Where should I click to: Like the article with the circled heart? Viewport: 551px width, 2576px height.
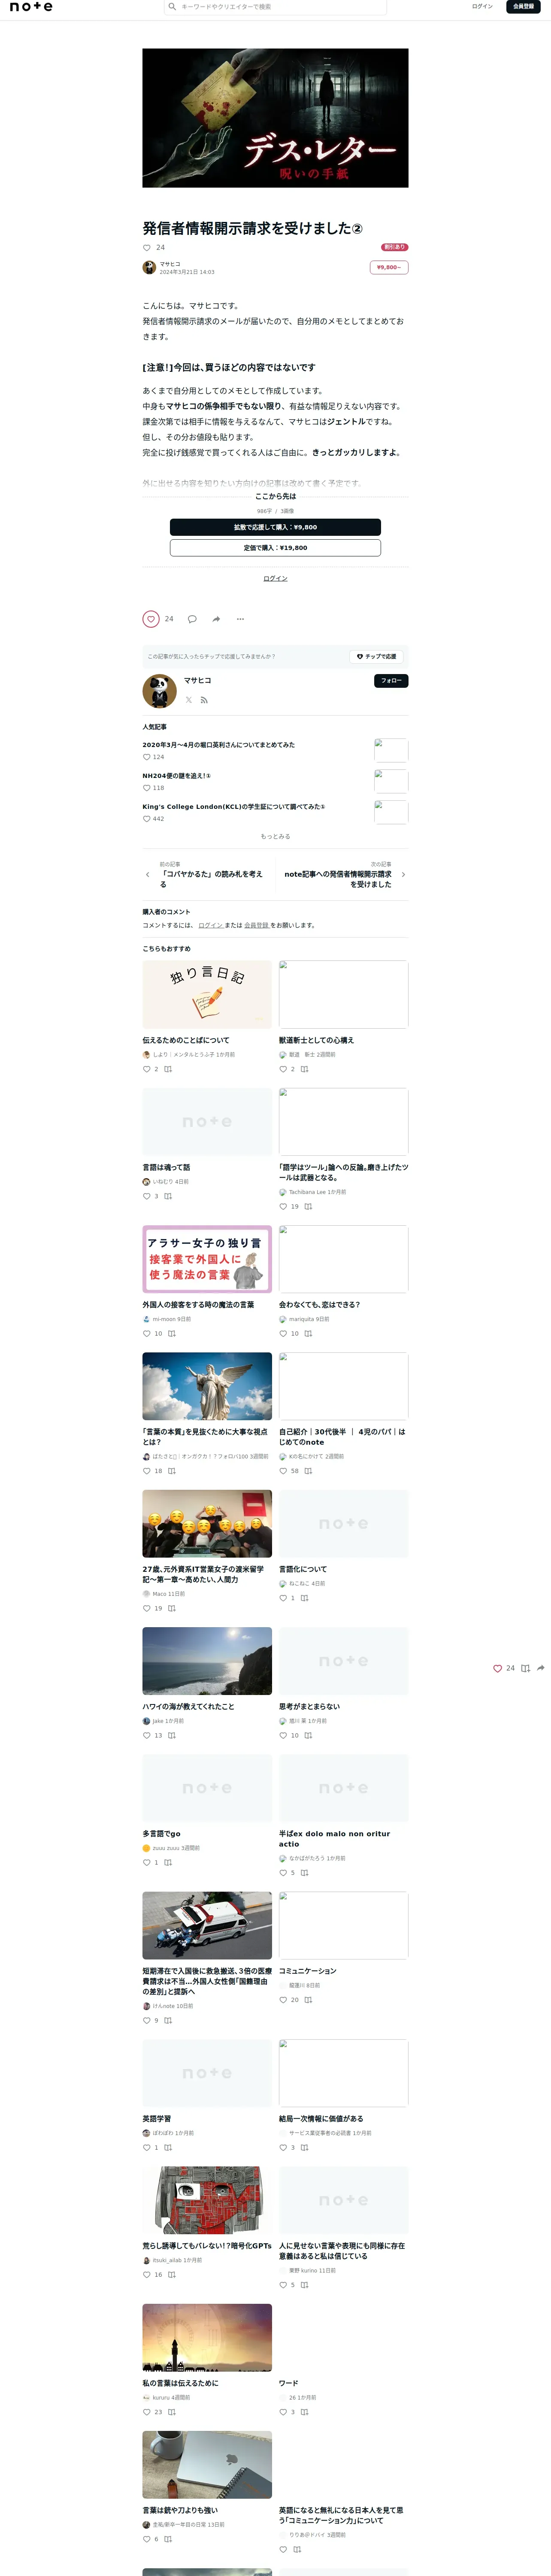tap(151, 619)
